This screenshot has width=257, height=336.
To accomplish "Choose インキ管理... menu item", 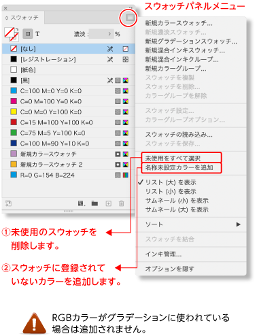I will coord(163,254).
